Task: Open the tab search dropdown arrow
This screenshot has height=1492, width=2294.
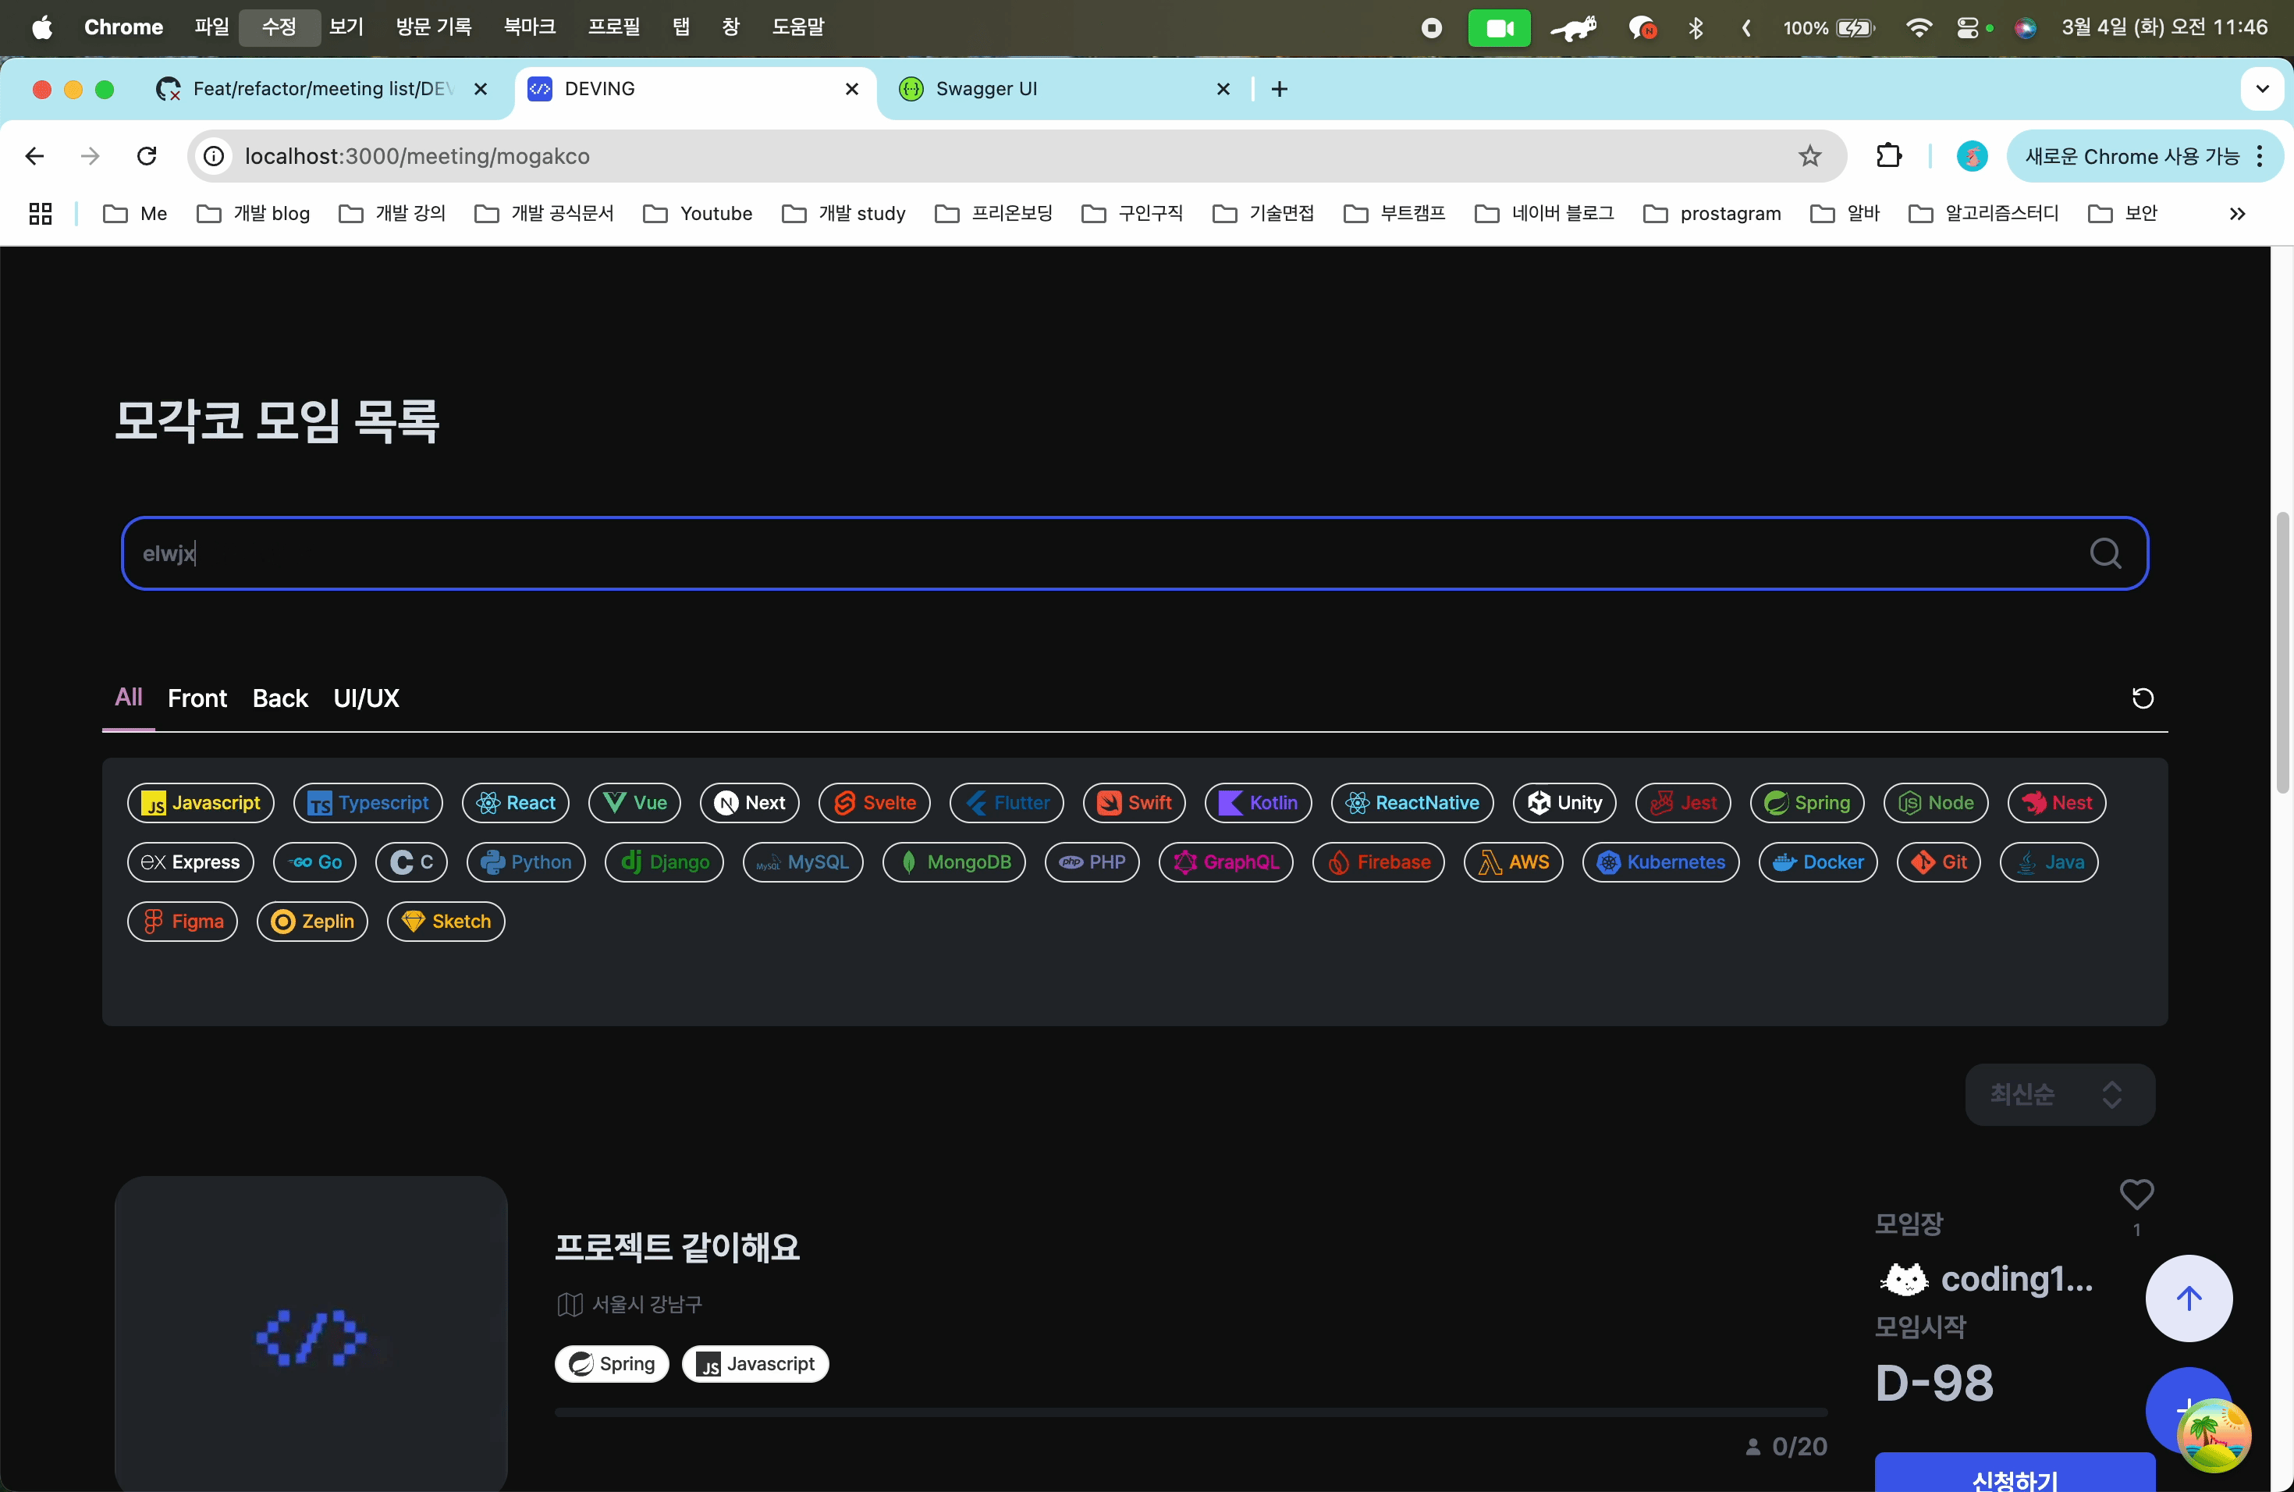Action: (x=2261, y=89)
